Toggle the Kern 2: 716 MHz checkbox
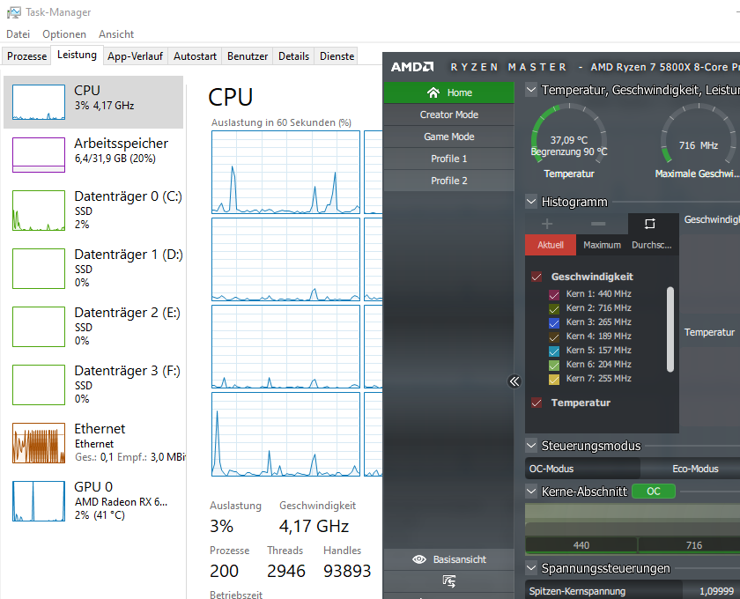740x599 pixels. [x=554, y=308]
